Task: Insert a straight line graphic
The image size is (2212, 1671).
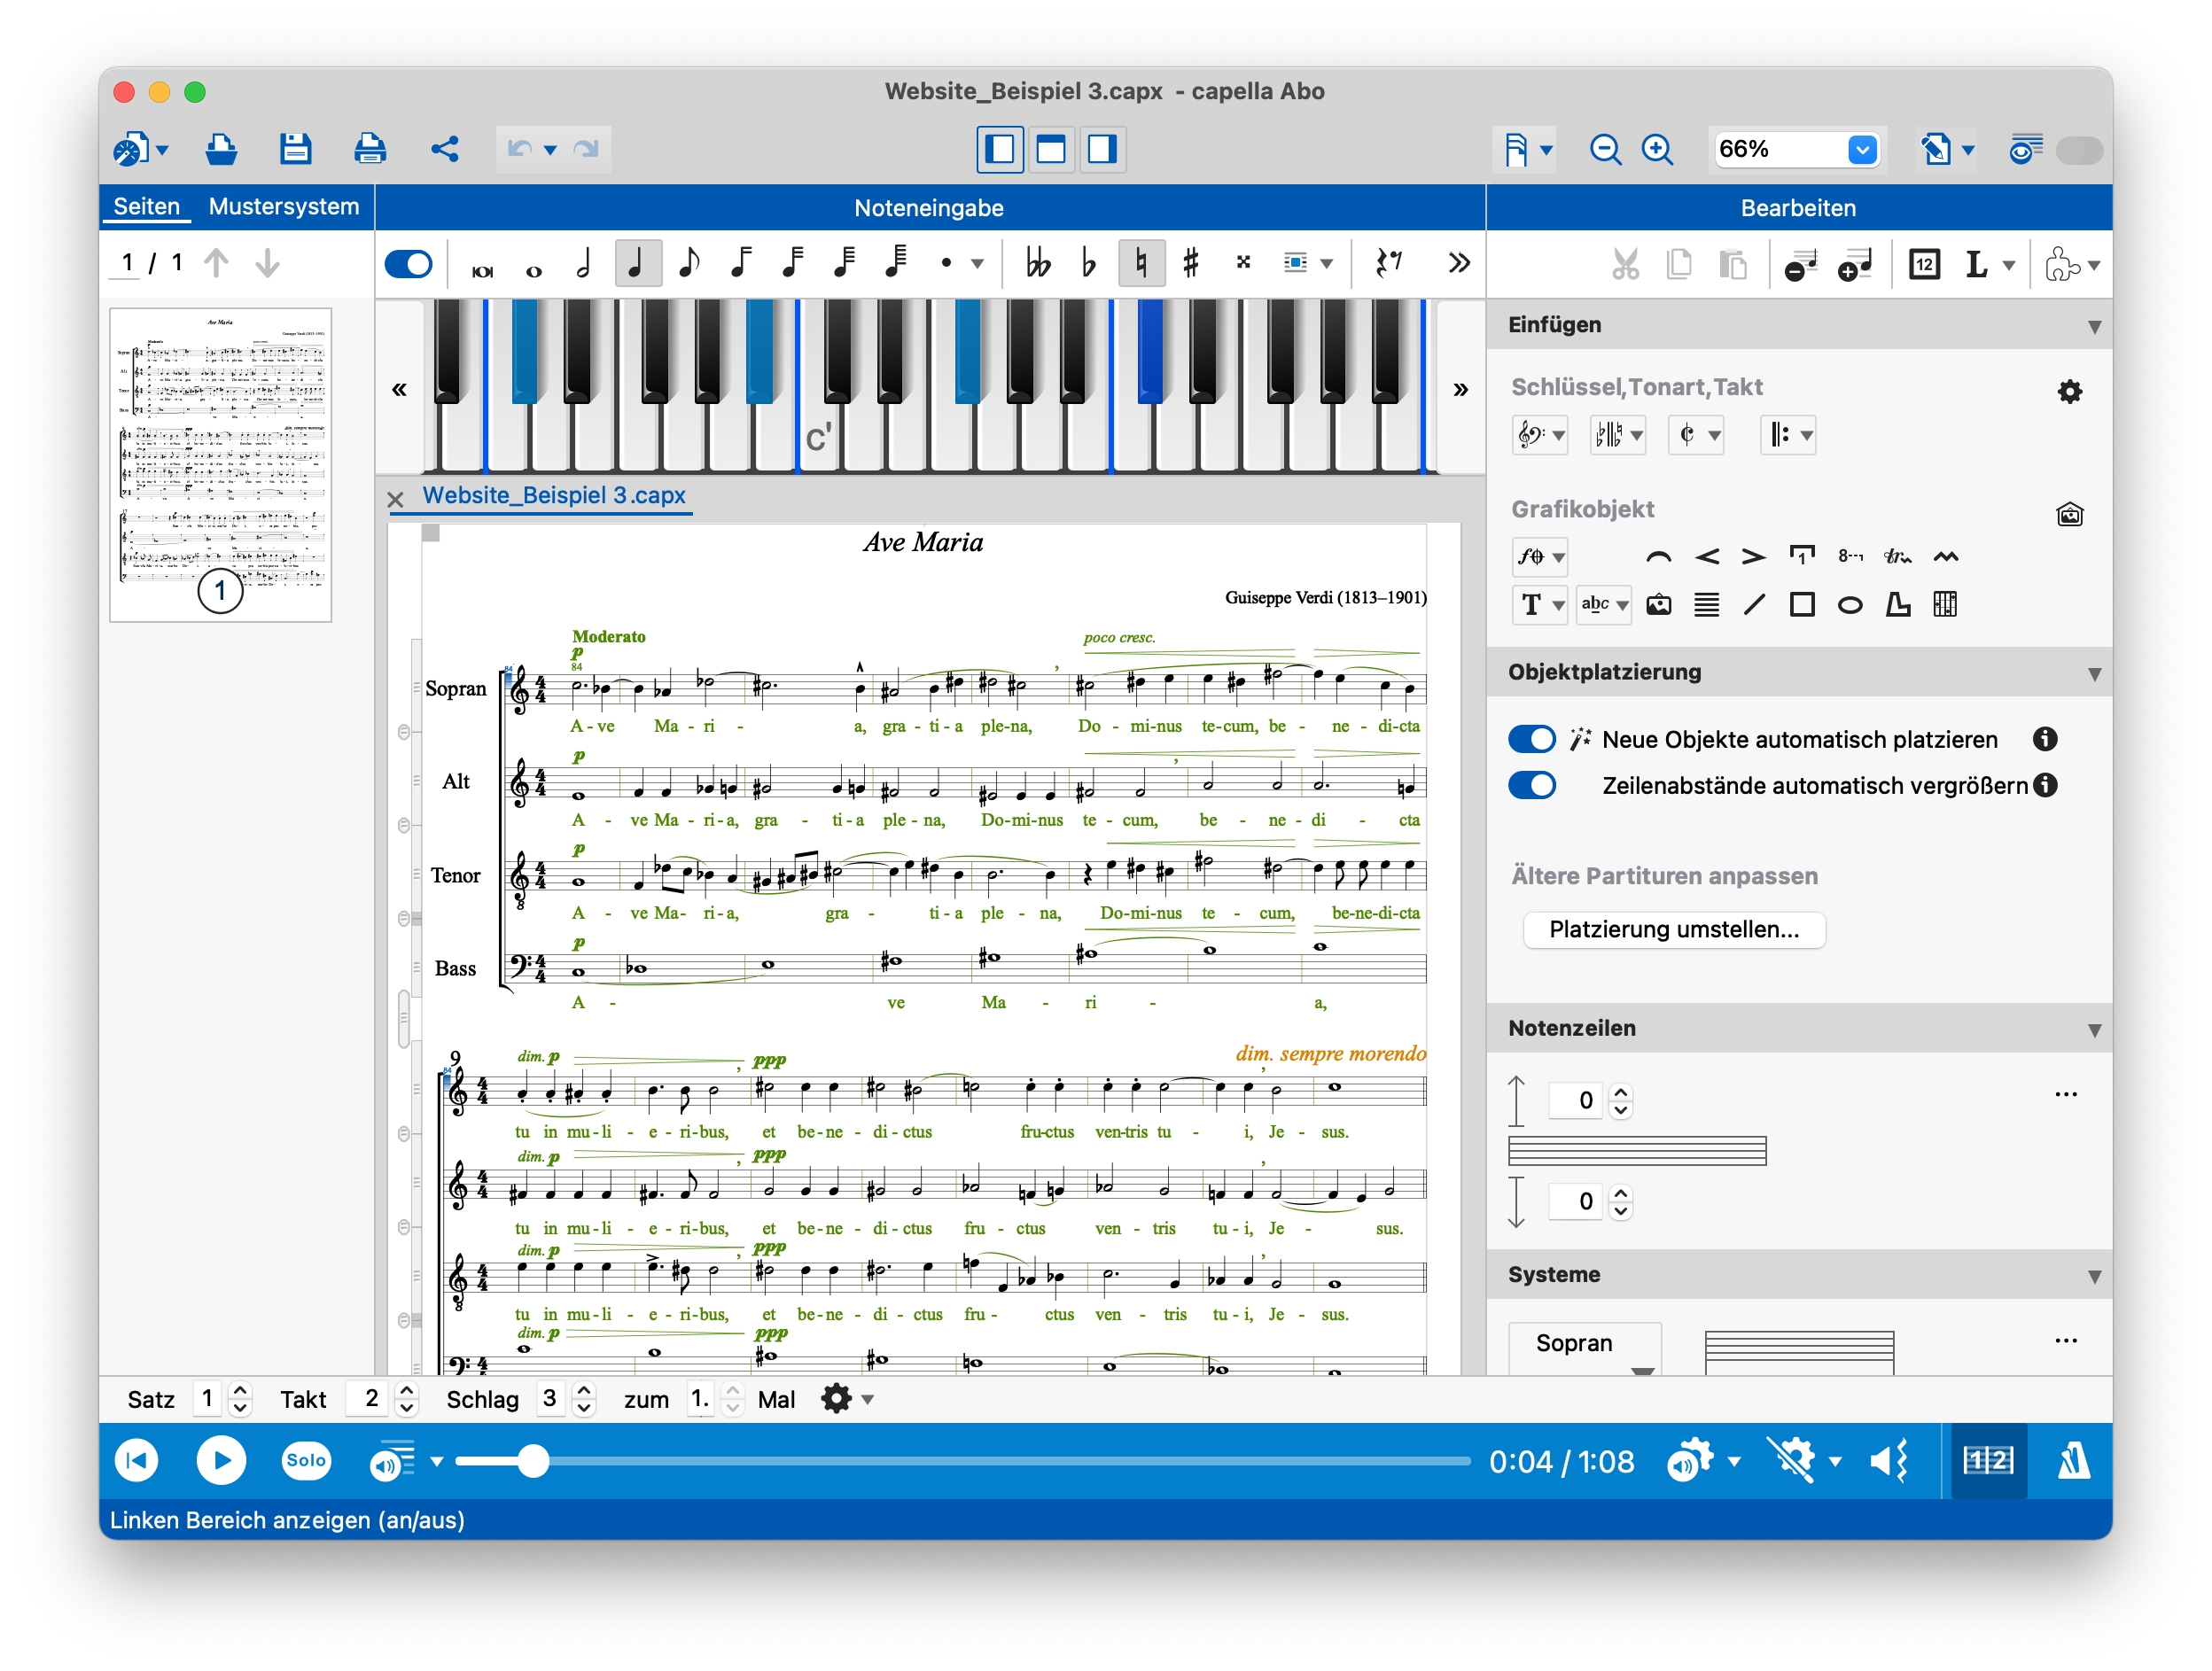Action: [1754, 605]
